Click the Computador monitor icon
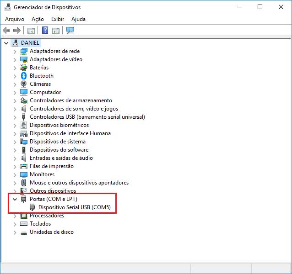292x274 pixels. (24, 92)
